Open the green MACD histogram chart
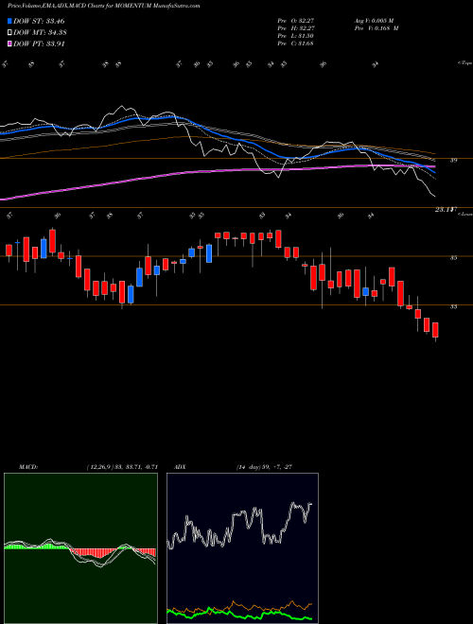473x624 pixels. 80,548
